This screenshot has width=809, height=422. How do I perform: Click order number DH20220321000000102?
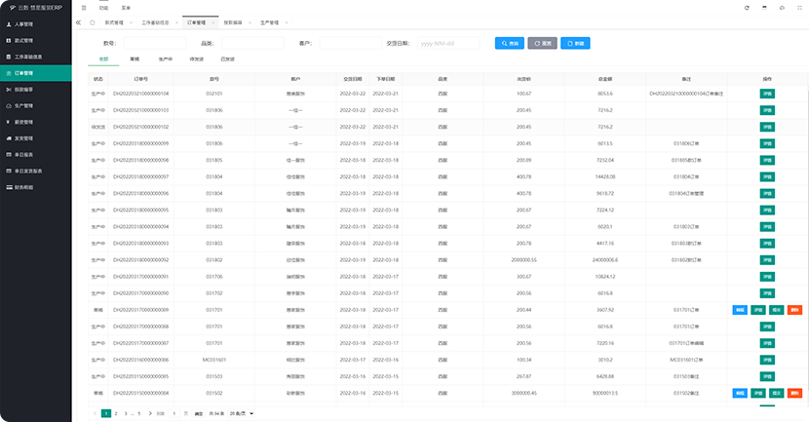point(141,127)
